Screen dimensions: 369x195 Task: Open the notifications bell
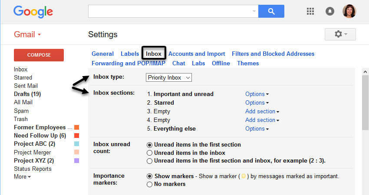(329, 11)
